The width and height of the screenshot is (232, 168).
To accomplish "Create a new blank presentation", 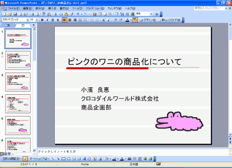I will 5,14.
